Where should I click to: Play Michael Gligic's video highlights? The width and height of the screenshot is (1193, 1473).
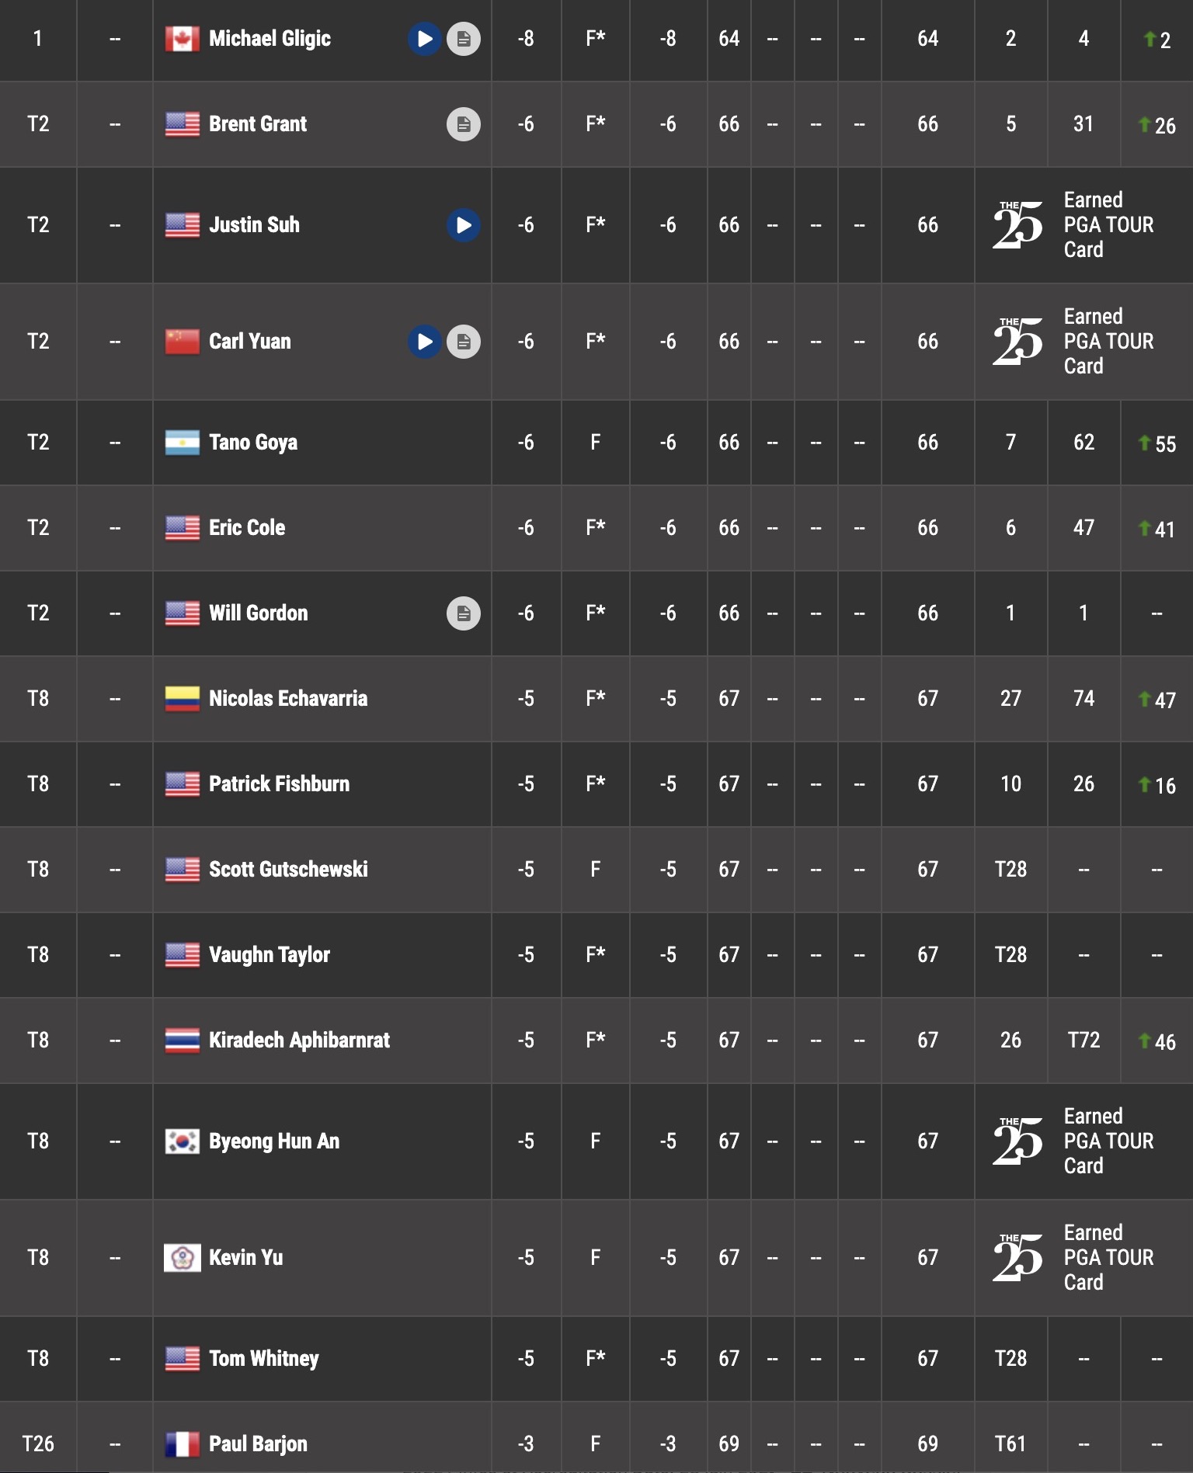pyautogui.click(x=425, y=39)
